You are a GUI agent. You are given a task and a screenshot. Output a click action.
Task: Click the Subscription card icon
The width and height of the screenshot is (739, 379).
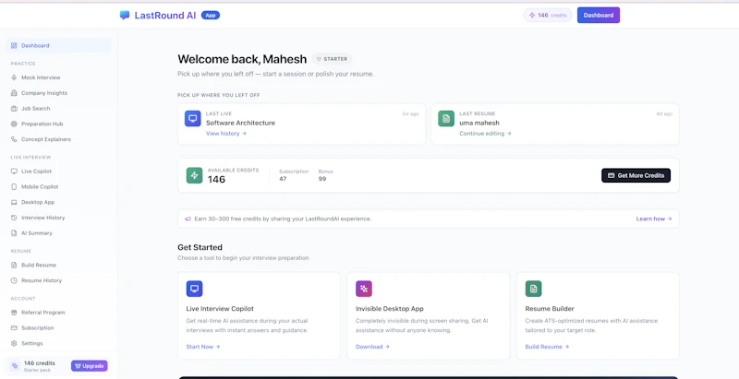(14, 327)
